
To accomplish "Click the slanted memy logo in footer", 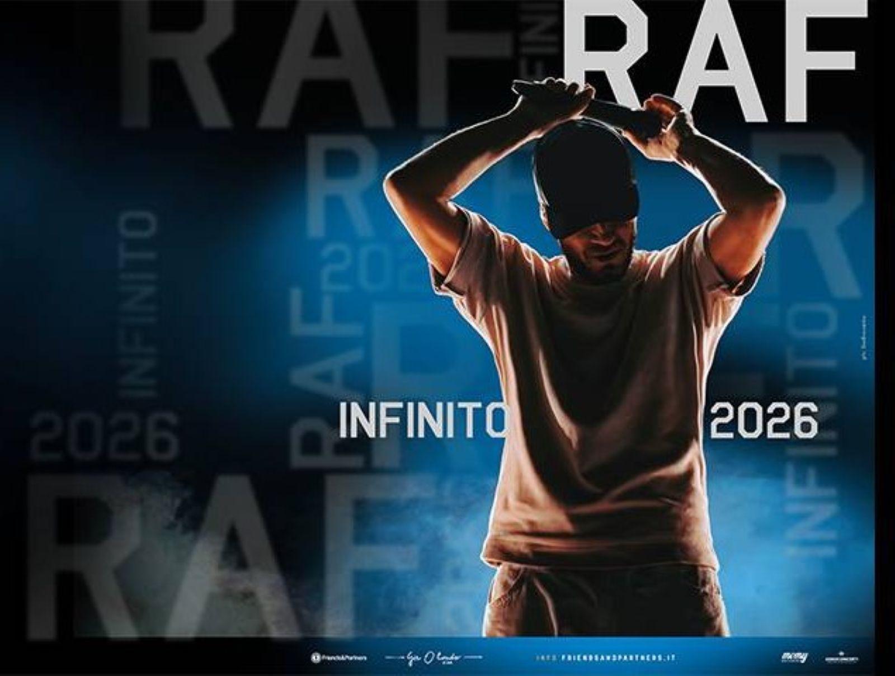I will point(795,657).
